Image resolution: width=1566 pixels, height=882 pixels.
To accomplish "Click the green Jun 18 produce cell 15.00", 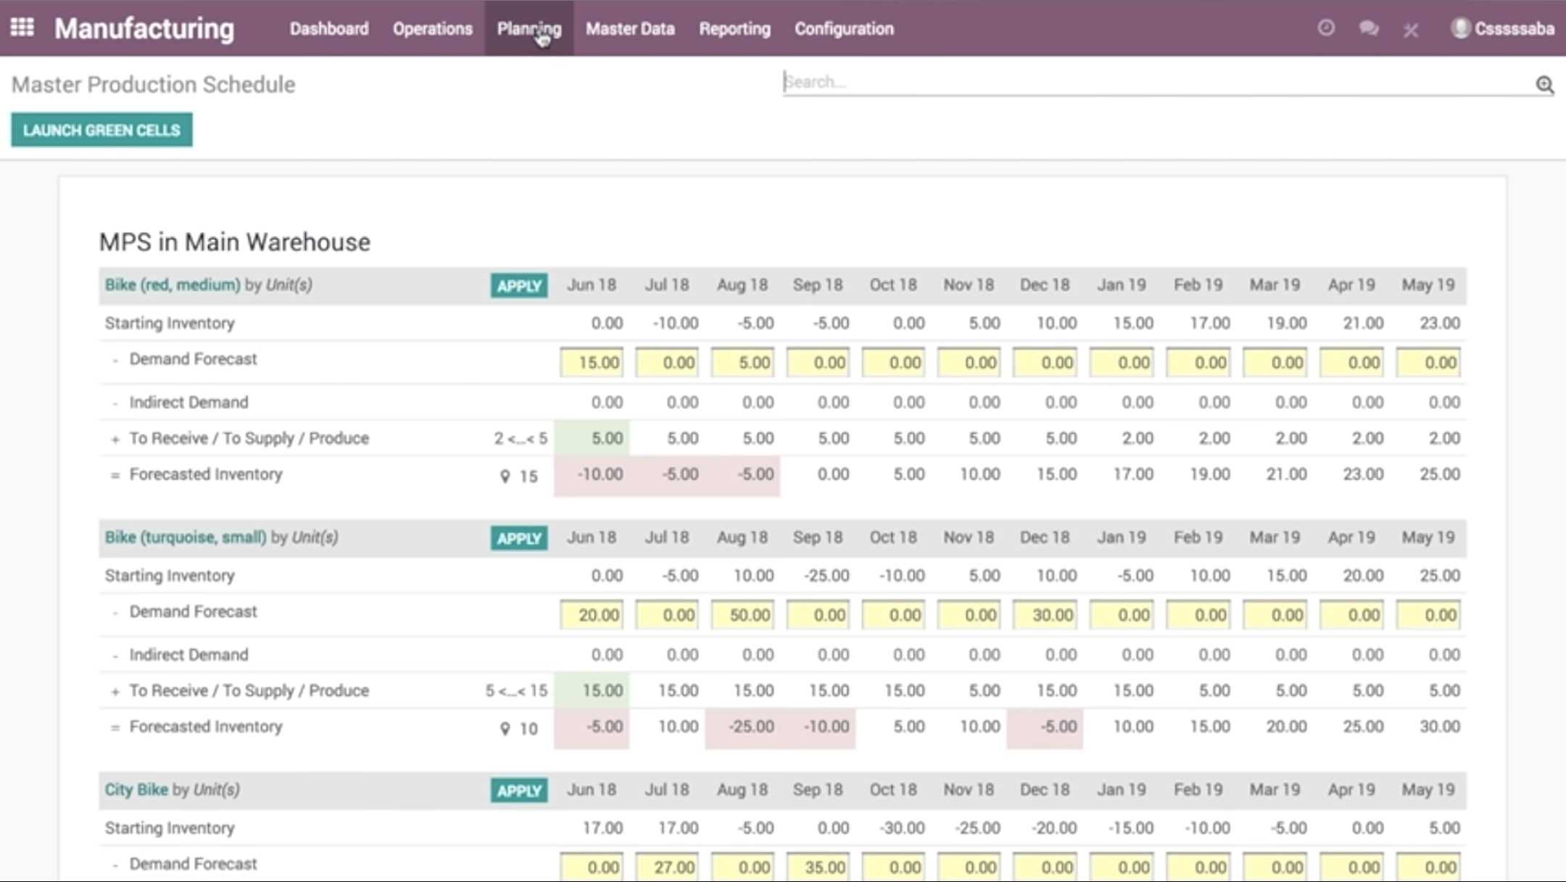I will [592, 691].
